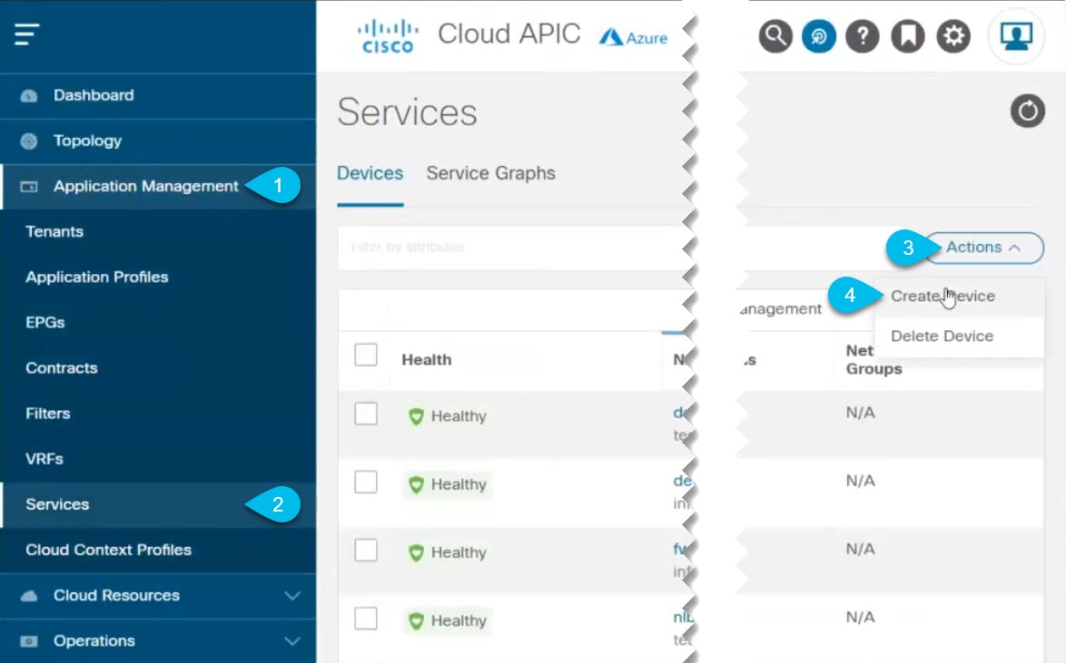
Task: Click the Topology globe icon
Action: (x=28, y=141)
